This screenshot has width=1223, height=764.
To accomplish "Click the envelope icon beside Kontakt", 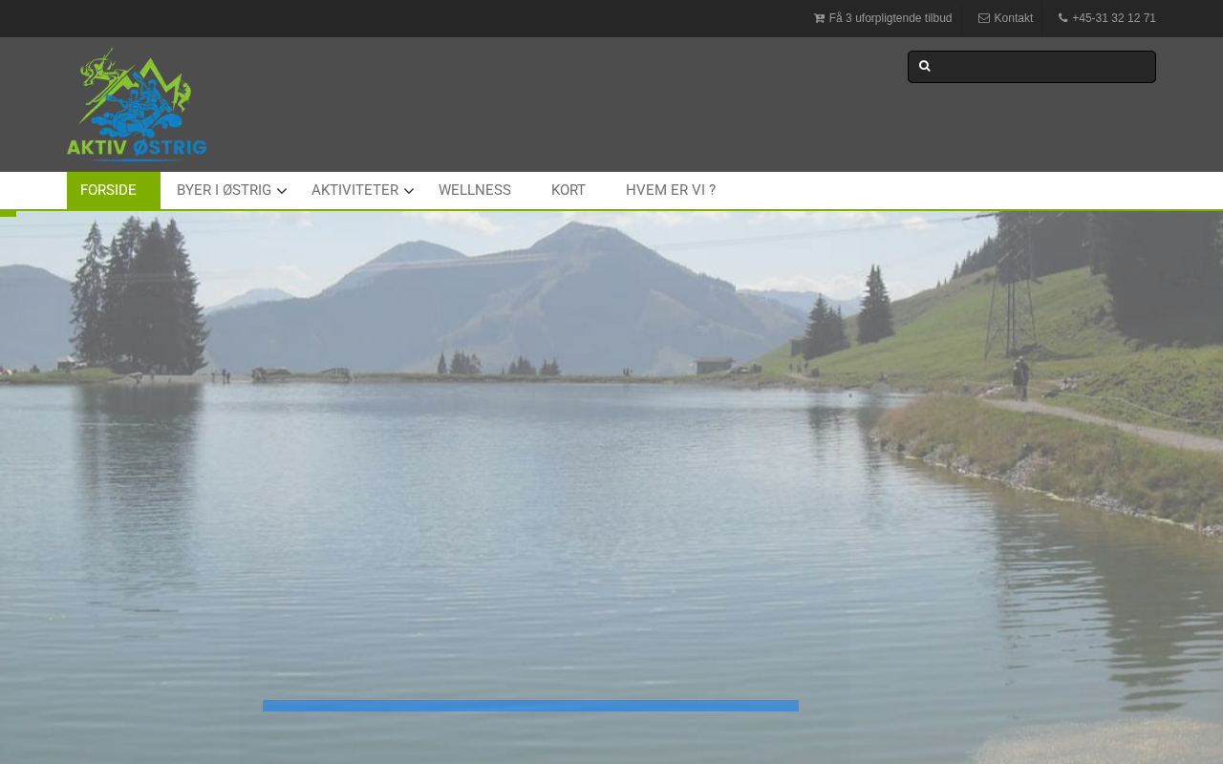I will coord(984,18).
